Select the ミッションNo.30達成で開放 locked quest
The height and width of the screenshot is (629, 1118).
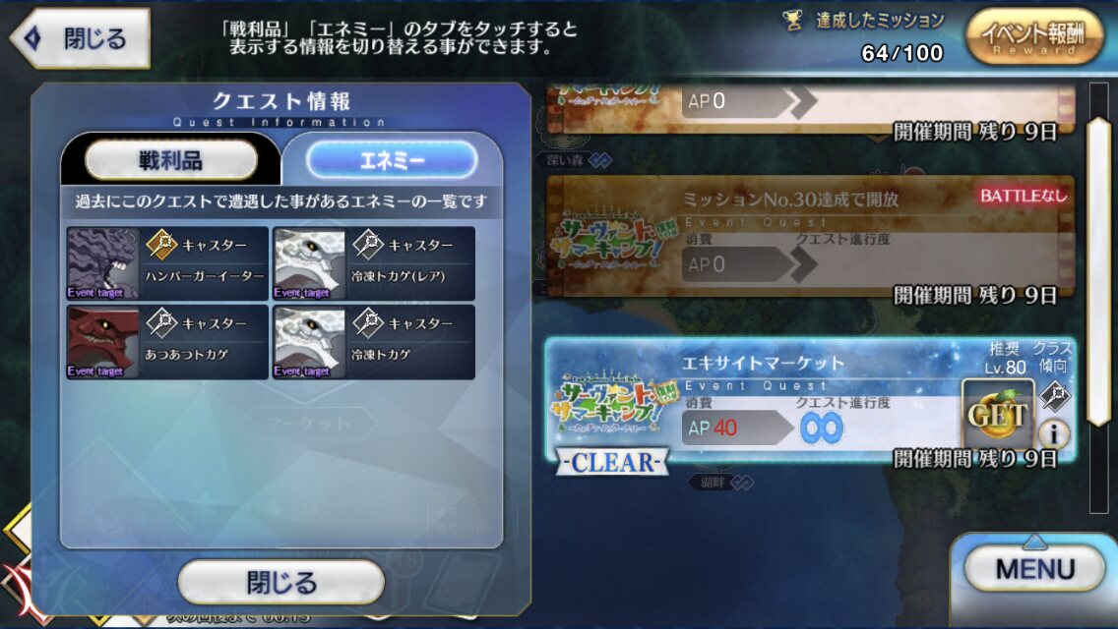click(x=810, y=237)
